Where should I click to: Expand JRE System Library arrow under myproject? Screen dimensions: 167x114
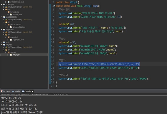[x=4, y=32]
